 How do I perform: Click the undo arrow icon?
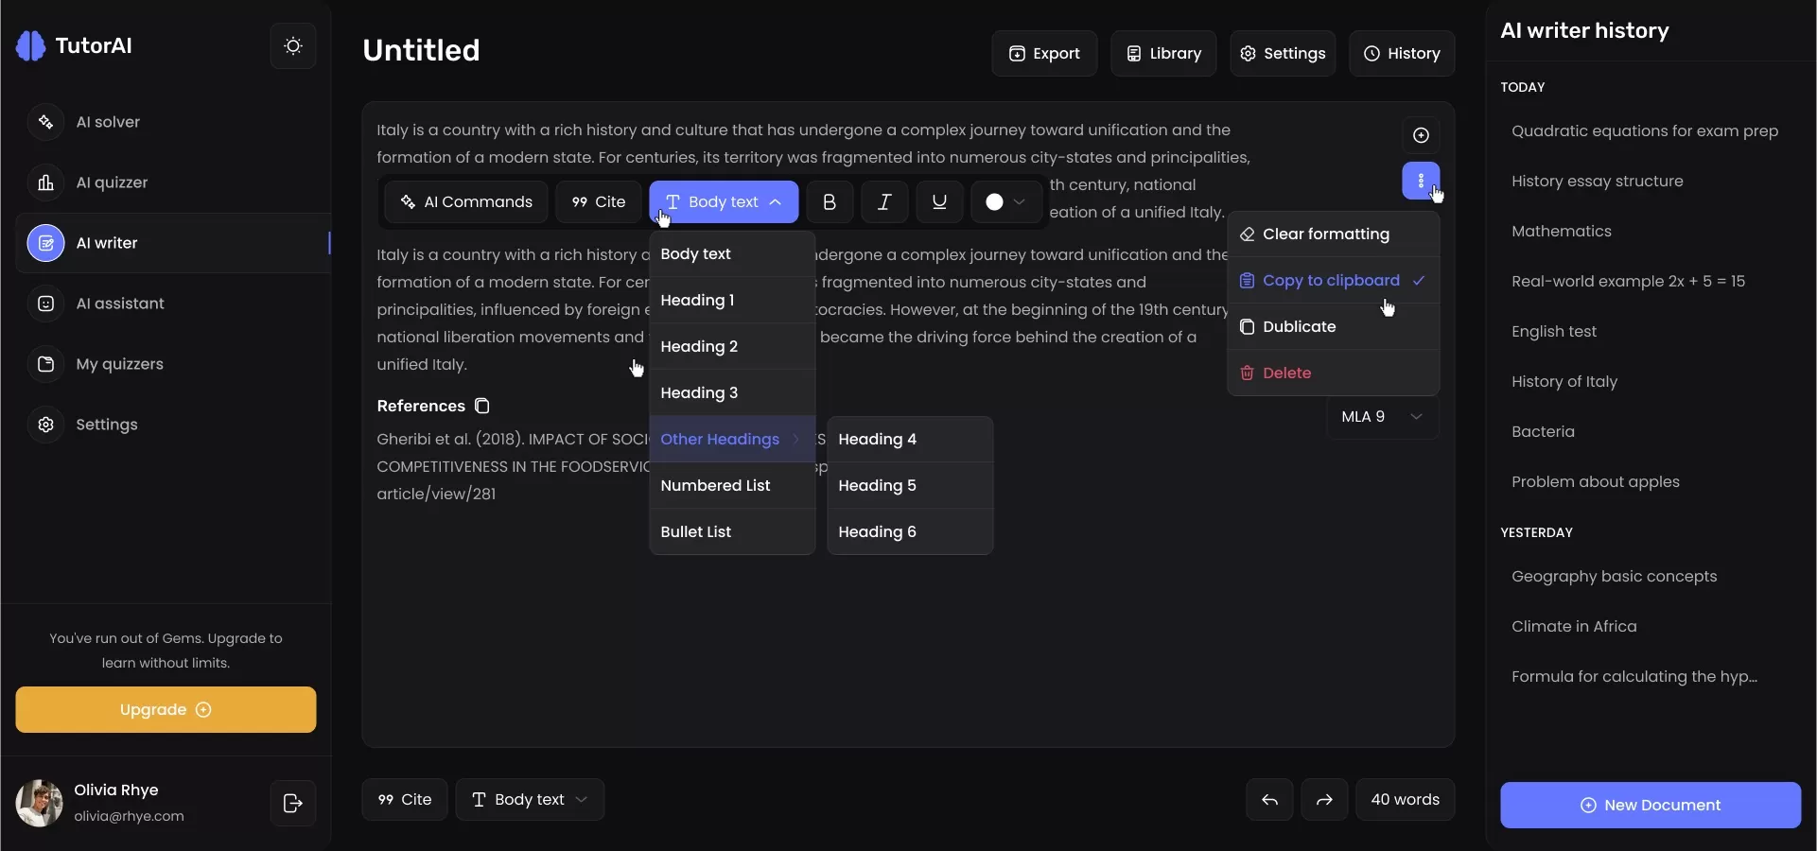click(x=1269, y=800)
